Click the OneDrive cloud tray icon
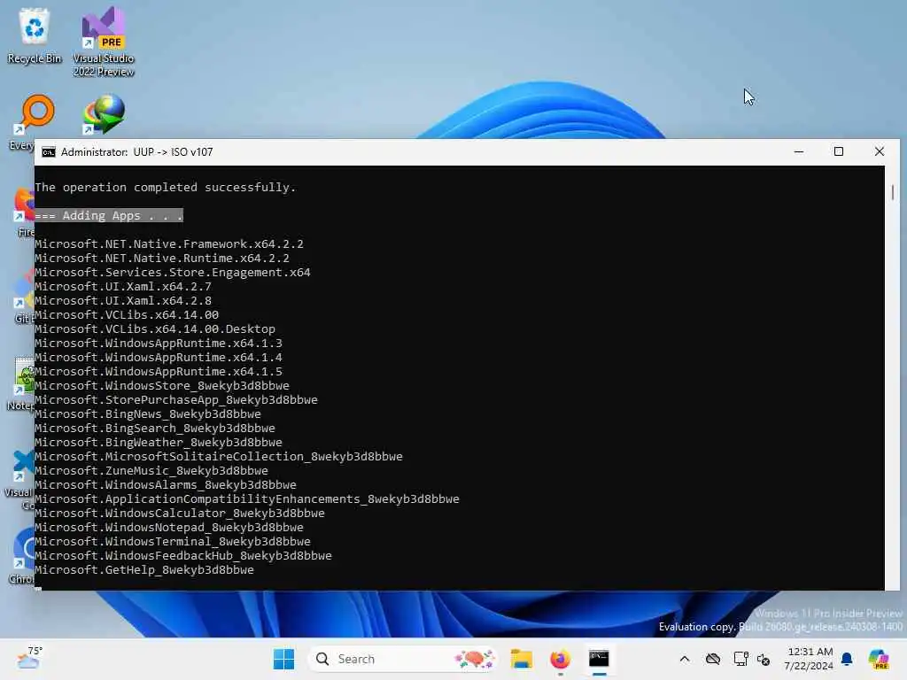 [x=713, y=659]
